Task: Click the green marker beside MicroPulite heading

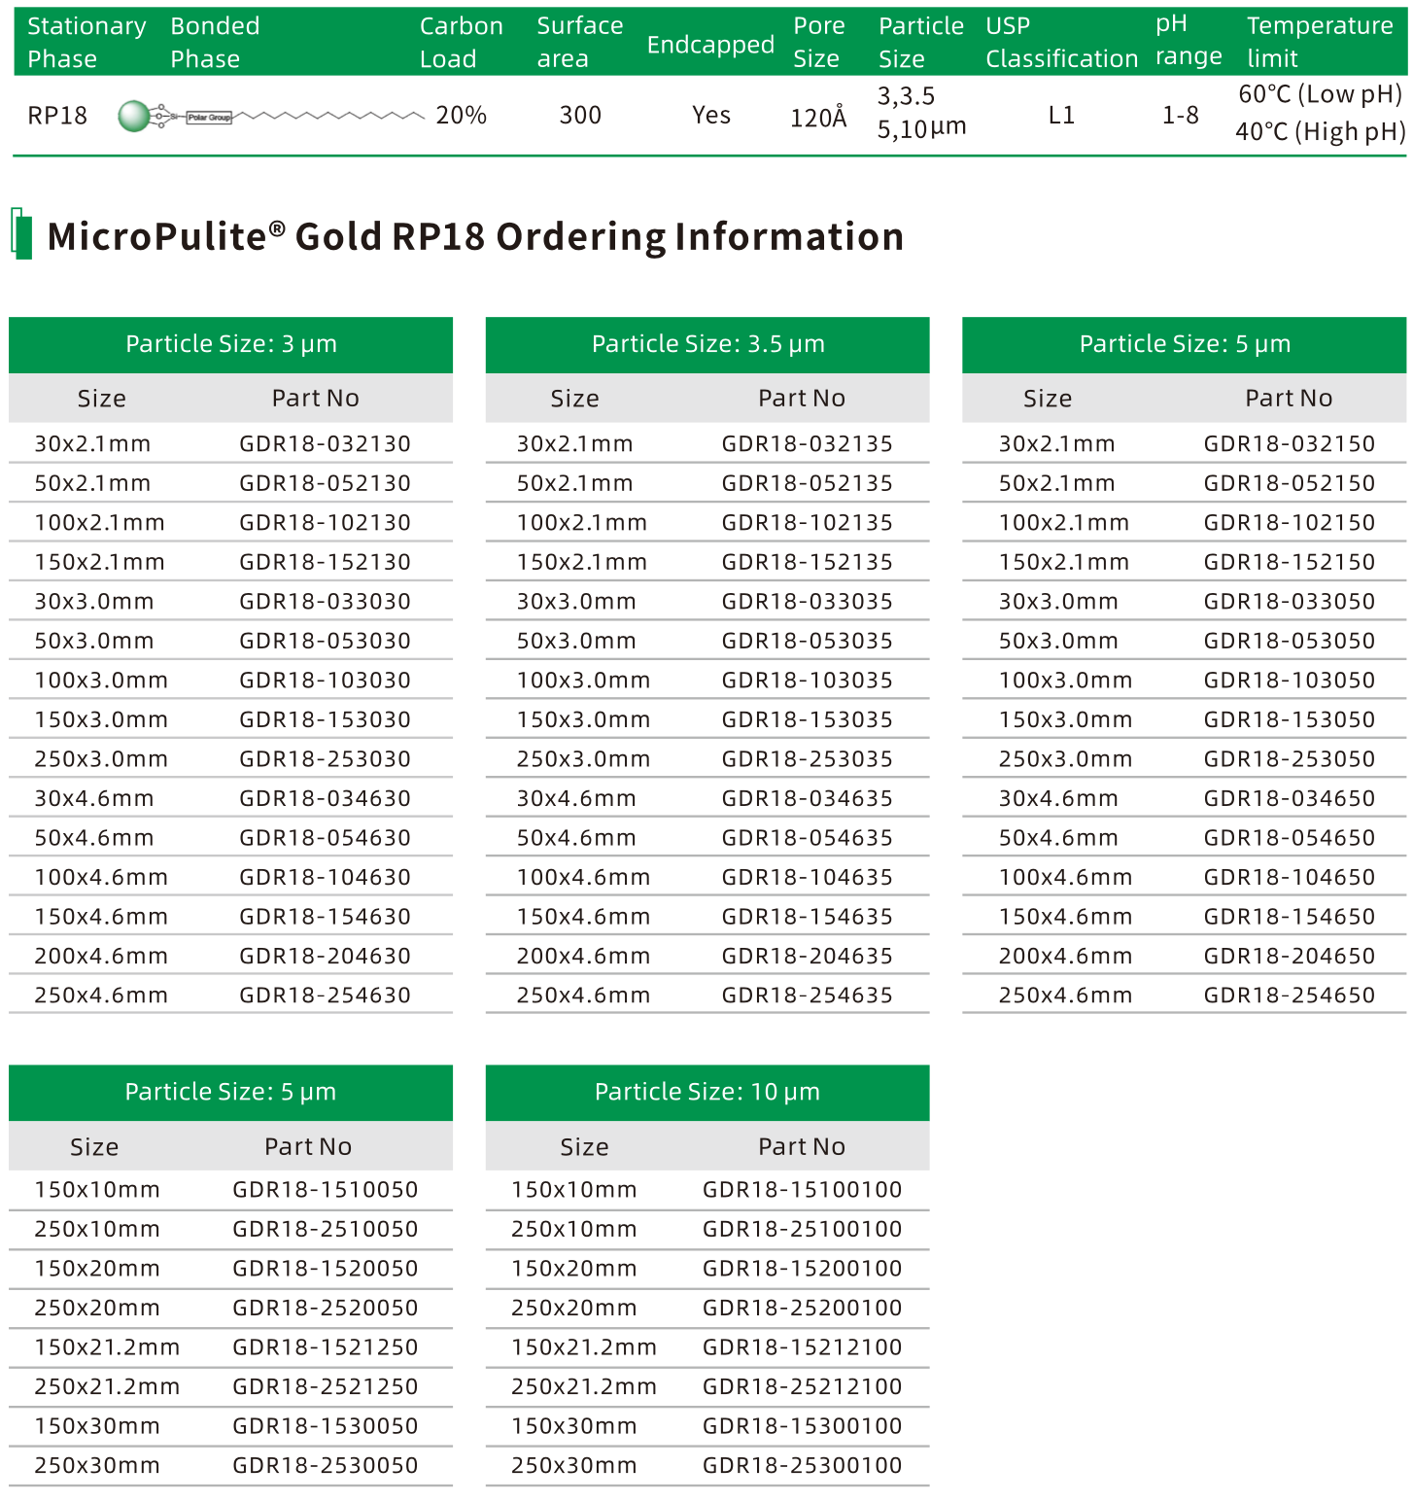Action: (x=21, y=234)
